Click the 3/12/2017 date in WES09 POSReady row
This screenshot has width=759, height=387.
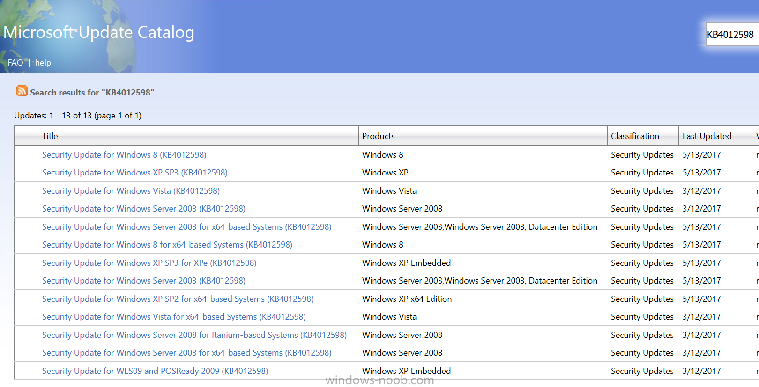click(701, 371)
